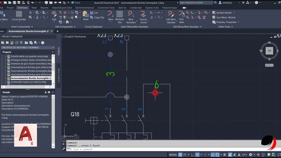The image size is (281, 158).
Task: Switch to the Project ribbon tab
Action: (10, 8)
